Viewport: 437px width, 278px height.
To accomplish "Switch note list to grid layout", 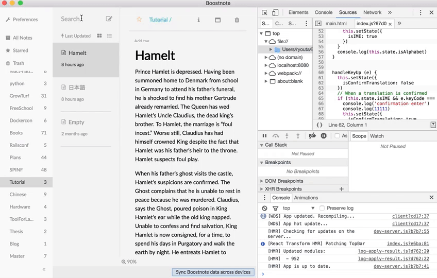I will 99,36.
